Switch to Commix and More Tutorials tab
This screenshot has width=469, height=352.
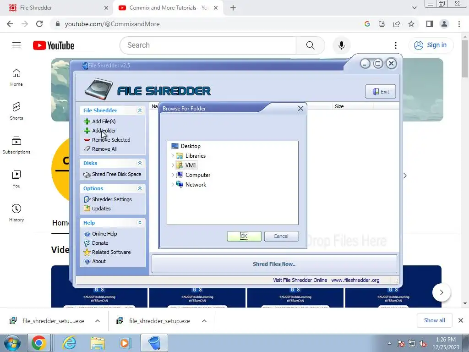(x=169, y=8)
